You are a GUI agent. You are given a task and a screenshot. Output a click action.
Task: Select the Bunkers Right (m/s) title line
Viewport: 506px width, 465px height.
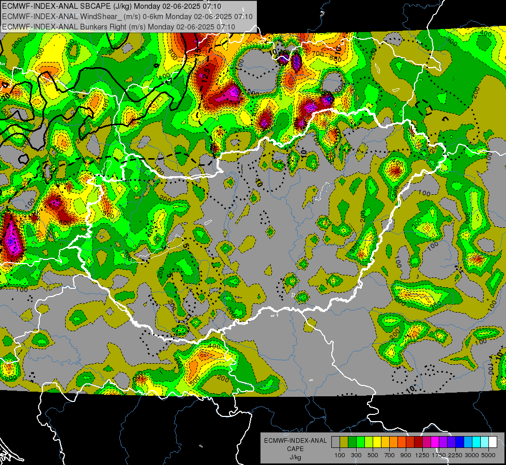(x=118, y=27)
